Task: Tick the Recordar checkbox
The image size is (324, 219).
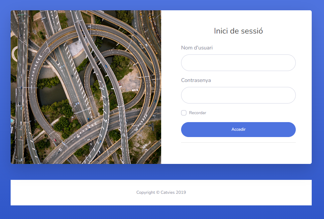Action: click(x=184, y=113)
